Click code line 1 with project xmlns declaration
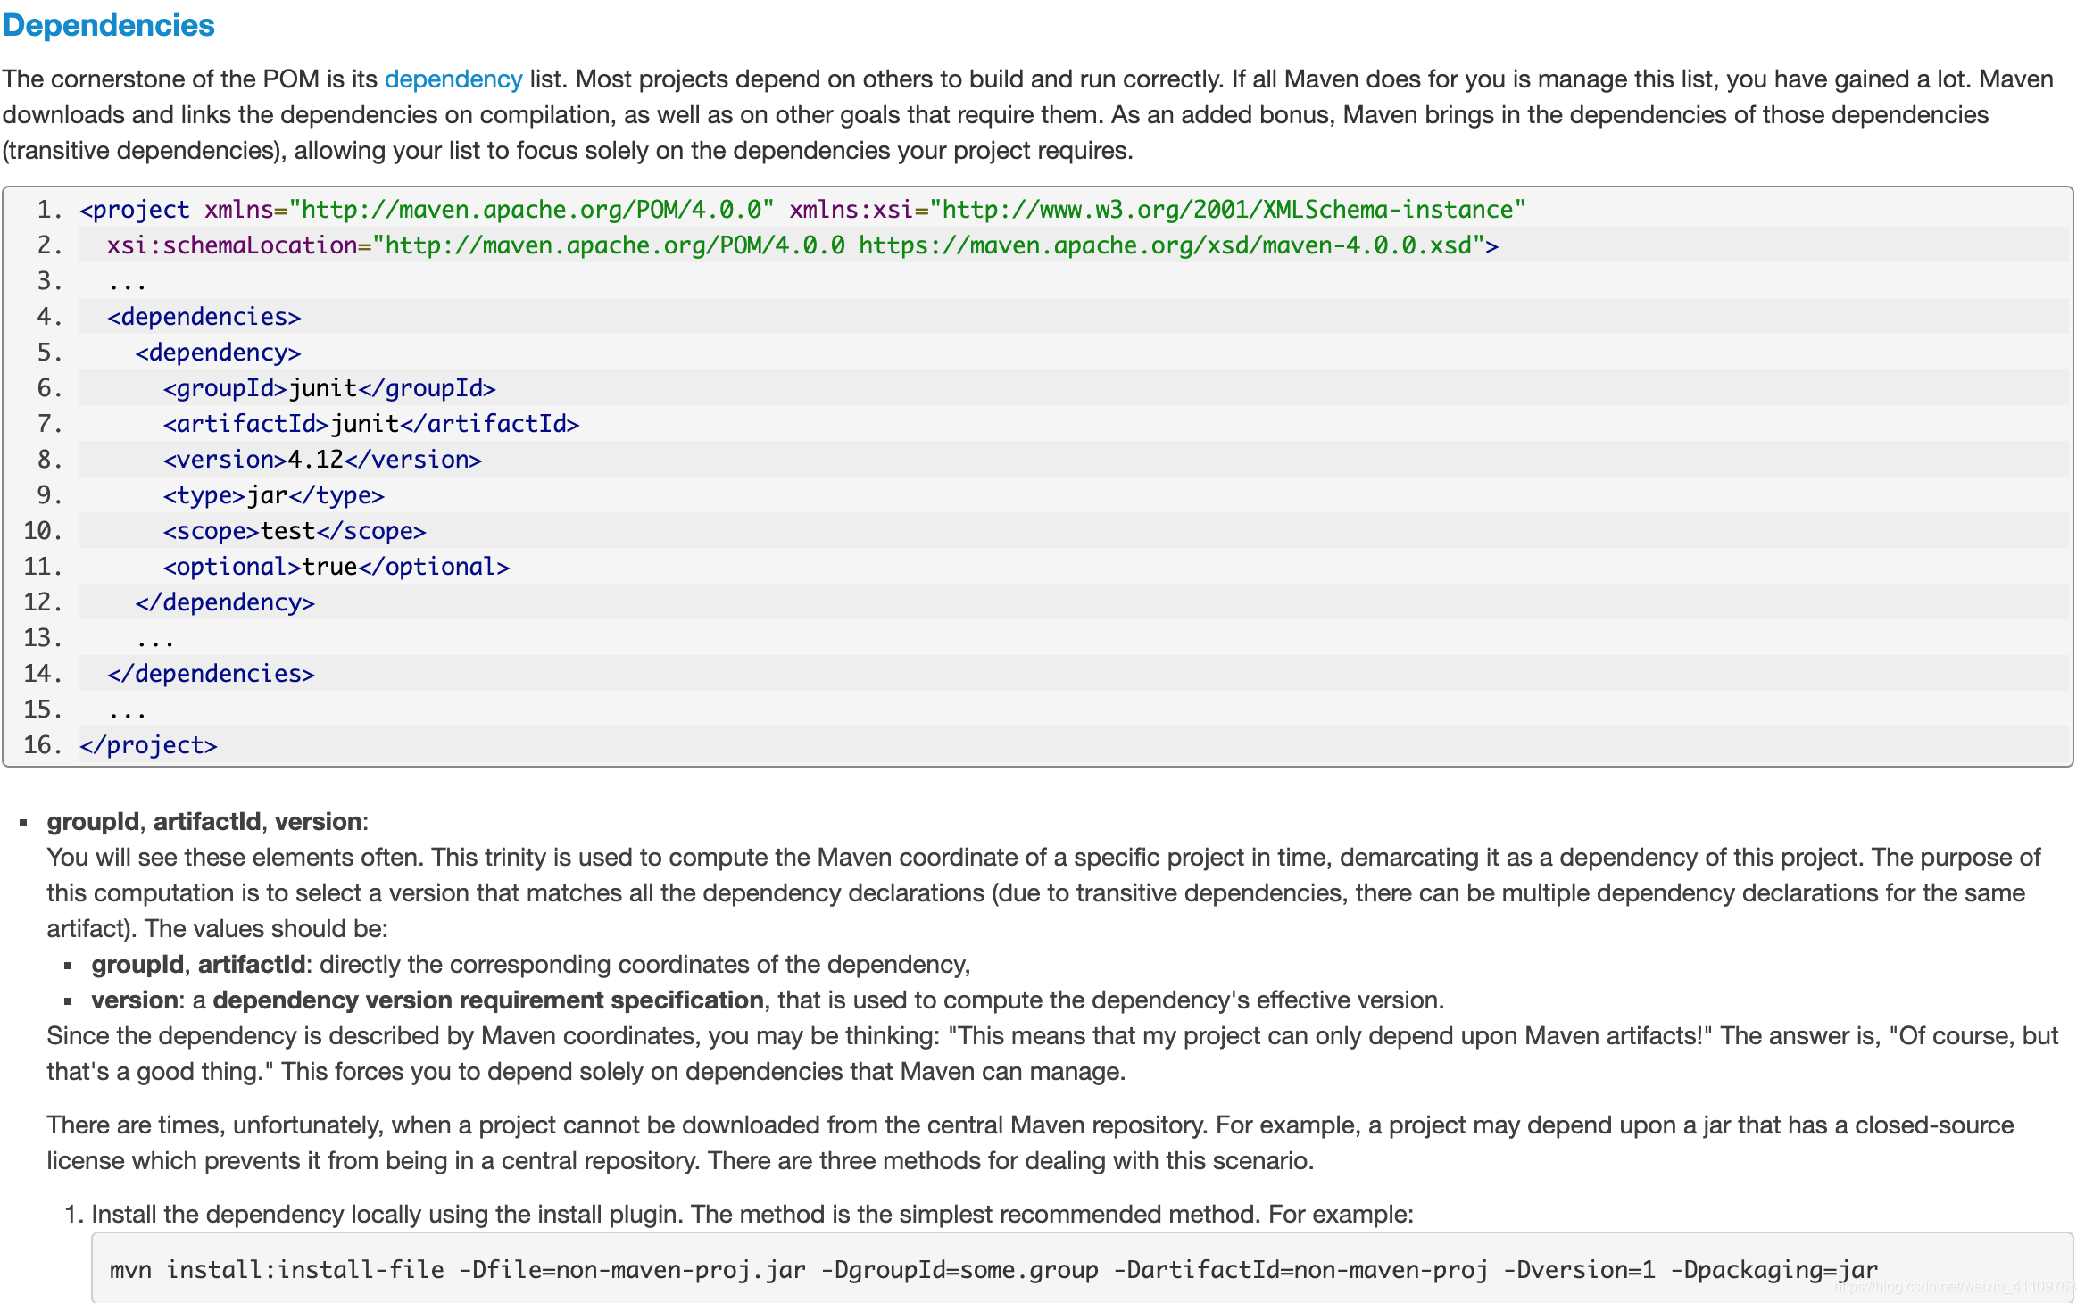The height and width of the screenshot is (1303, 2085). pyautogui.click(x=802, y=210)
